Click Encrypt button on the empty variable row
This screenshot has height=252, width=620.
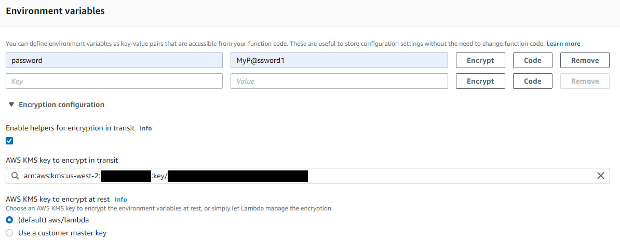click(480, 81)
